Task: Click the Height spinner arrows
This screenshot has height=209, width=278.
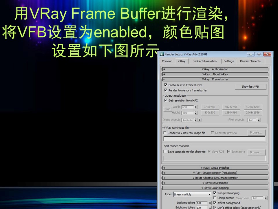Action: point(196,113)
